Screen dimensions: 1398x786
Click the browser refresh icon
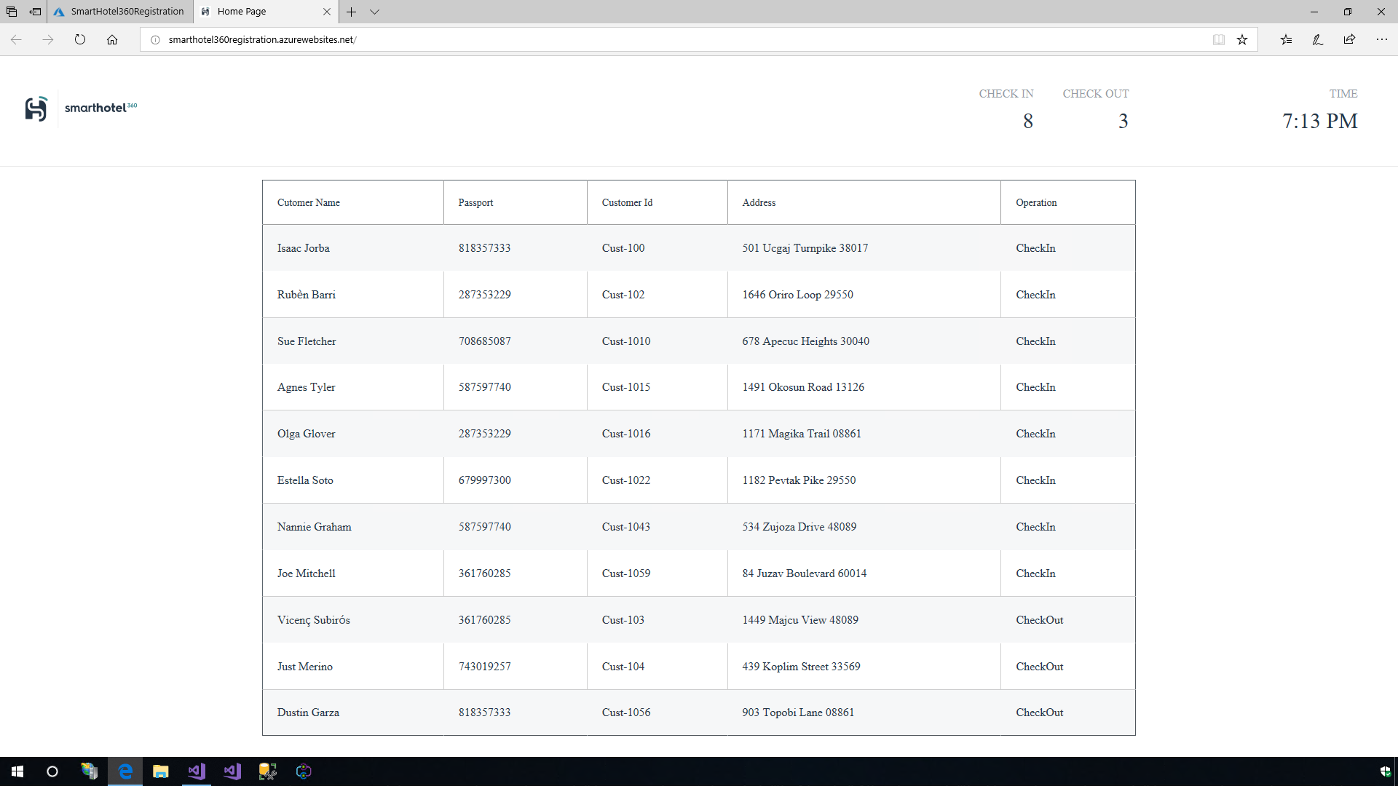click(80, 40)
